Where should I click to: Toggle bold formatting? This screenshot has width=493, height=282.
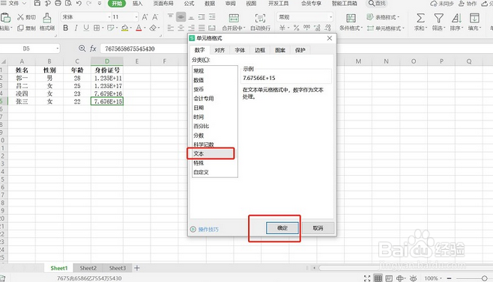coord(65,28)
